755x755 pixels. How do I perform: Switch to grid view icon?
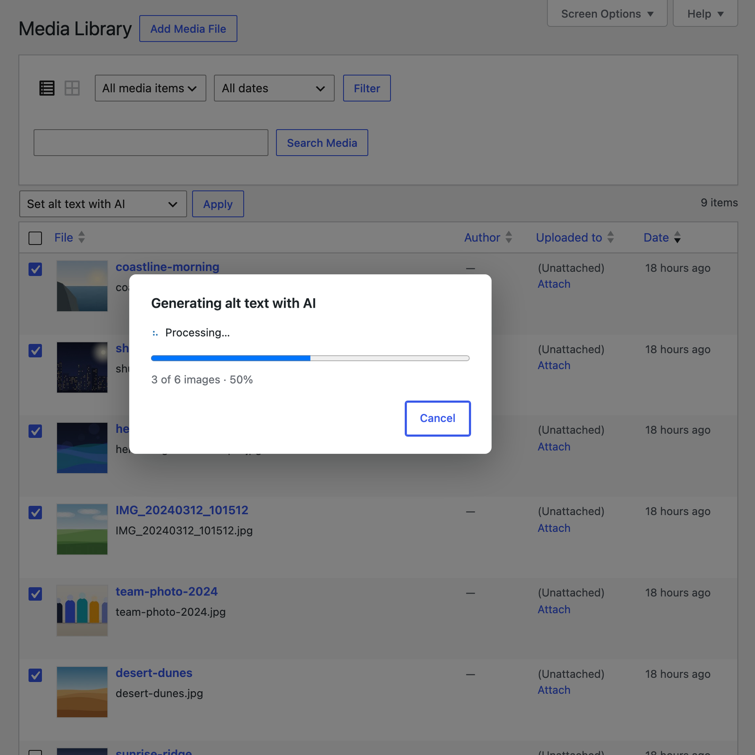(72, 88)
